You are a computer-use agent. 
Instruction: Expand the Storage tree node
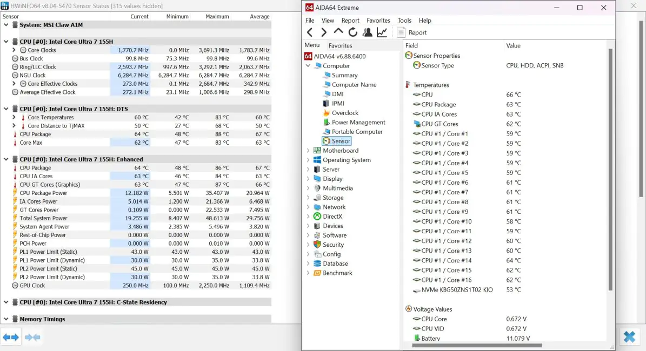pos(308,198)
